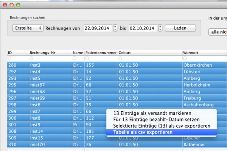Sort by the Name column header
Viewport: 227px width, 151px height.
(x=78, y=53)
